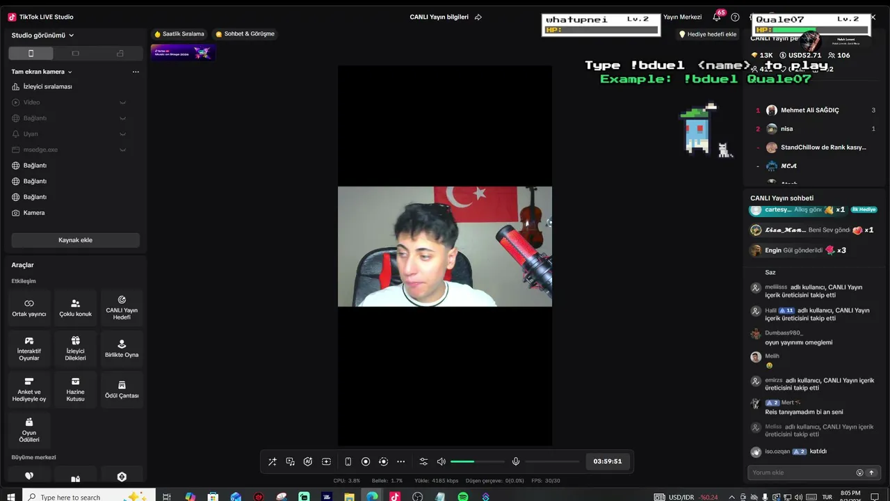The image size is (890, 501).
Task: Open Spotify from the taskbar
Action: pos(463,497)
